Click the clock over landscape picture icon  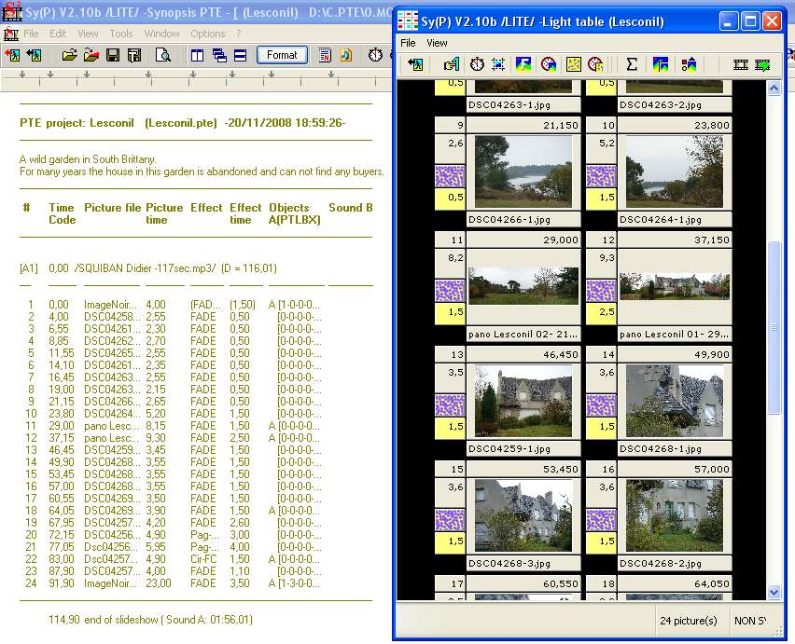click(548, 64)
